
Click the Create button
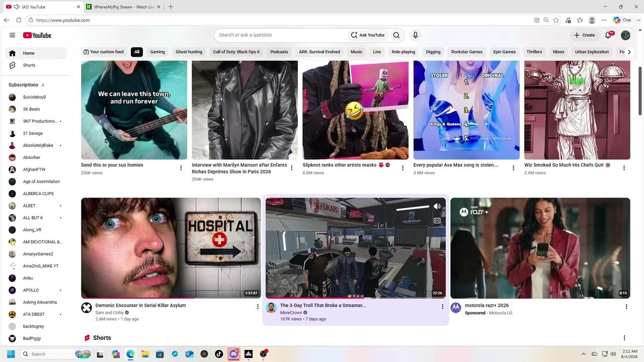tap(585, 35)
